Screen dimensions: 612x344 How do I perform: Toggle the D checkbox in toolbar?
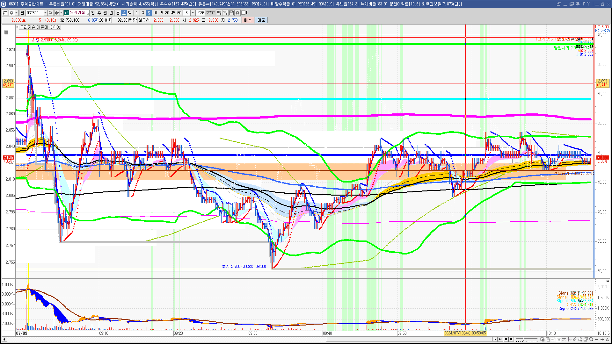tap(244, 13)
